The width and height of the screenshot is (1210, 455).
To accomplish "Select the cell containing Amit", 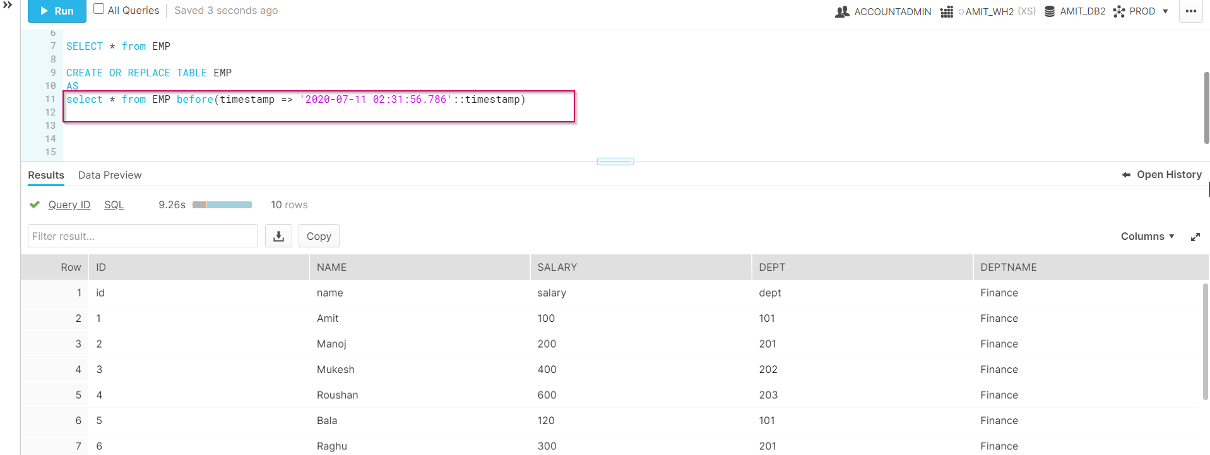I will pos(420,318).
